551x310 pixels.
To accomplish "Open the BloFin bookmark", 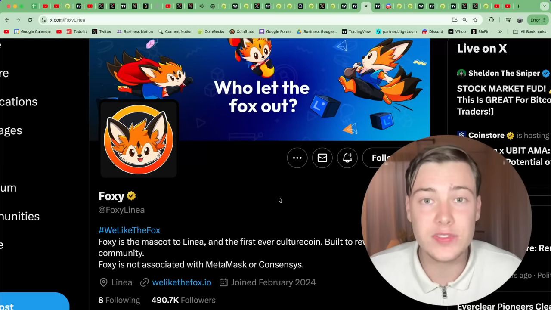I will [x=480, y=31].
